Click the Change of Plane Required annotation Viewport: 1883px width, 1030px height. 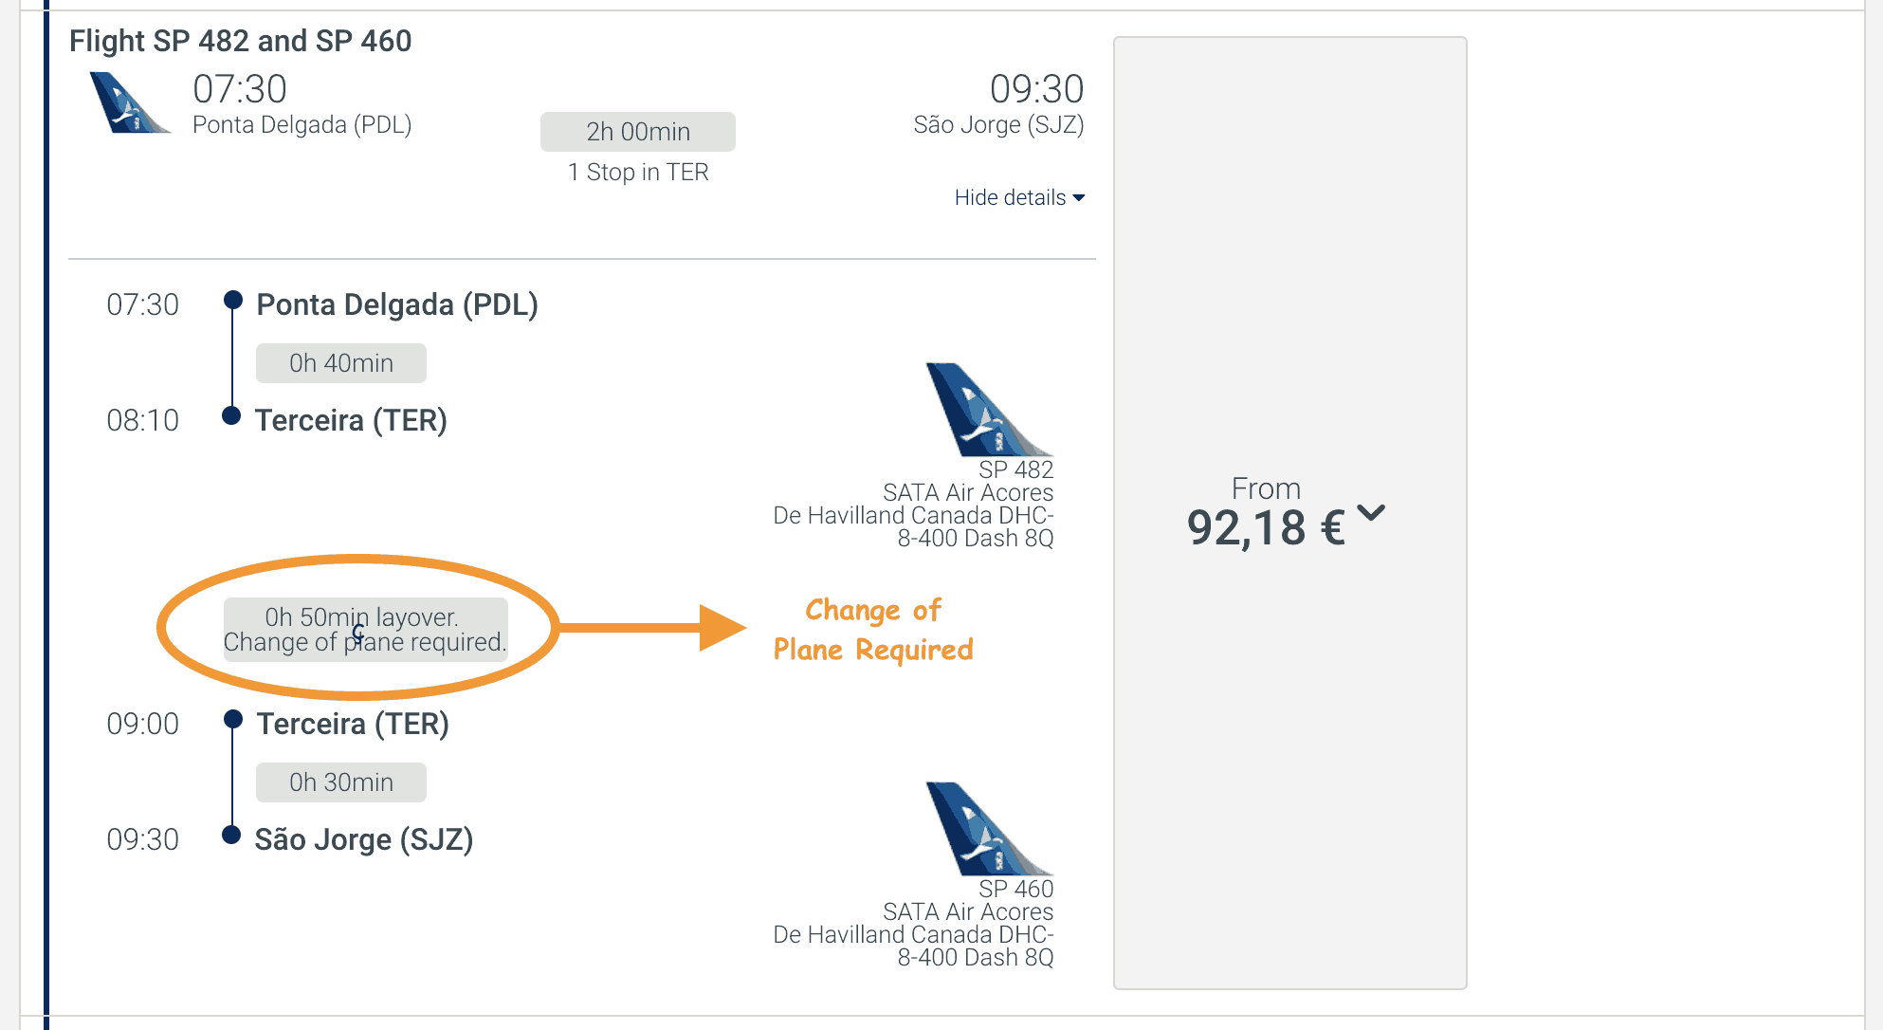click(873, 630)
